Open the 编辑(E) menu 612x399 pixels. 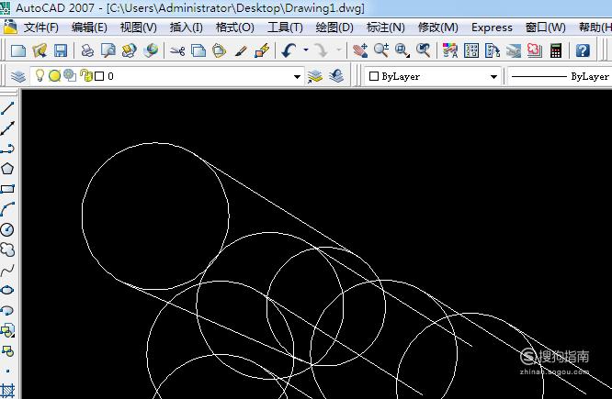coord(89,28)
